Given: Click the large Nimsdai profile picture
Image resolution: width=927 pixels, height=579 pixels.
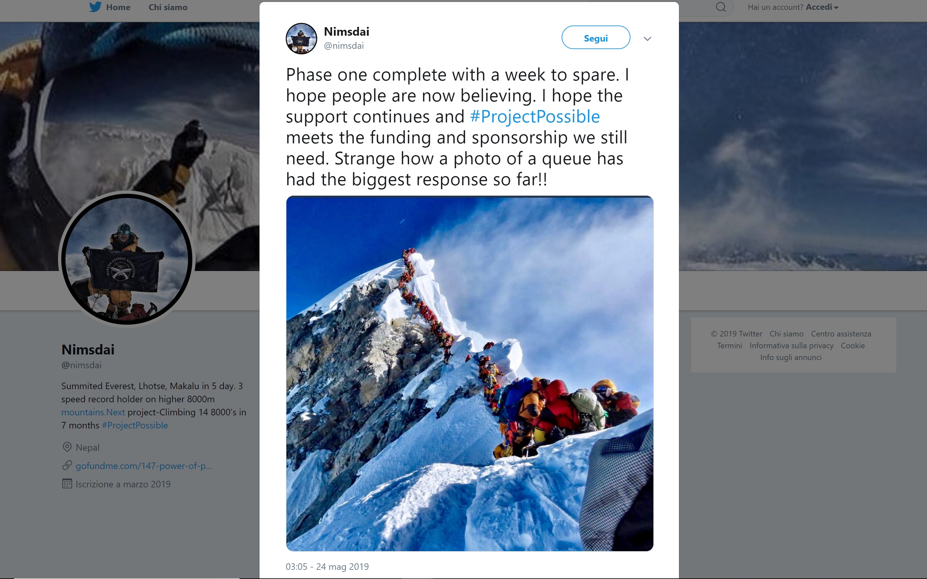Looking at the screenshot, I should [127, 259].
